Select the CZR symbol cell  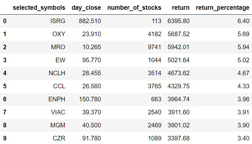click(59, 138)
